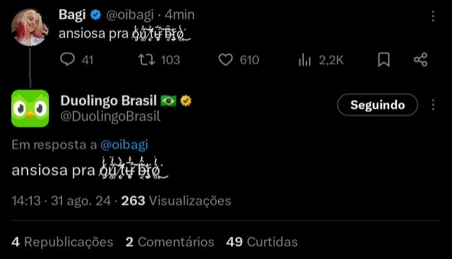This screenshot has height=259, width=452.
Task: Open more options on Duolingo Brasil reply
Action: click(x=433, y=105)
